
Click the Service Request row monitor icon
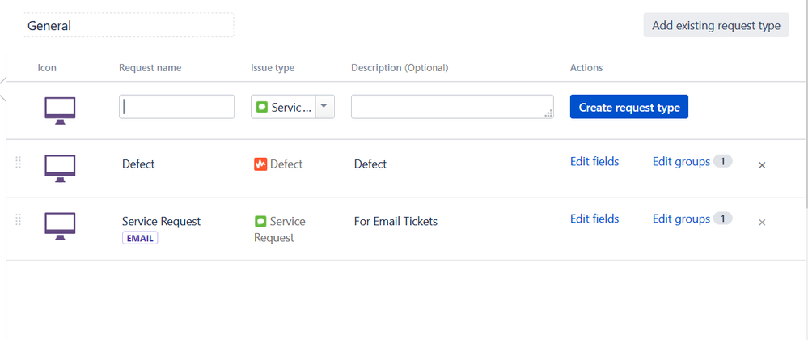tap(60, 226)
